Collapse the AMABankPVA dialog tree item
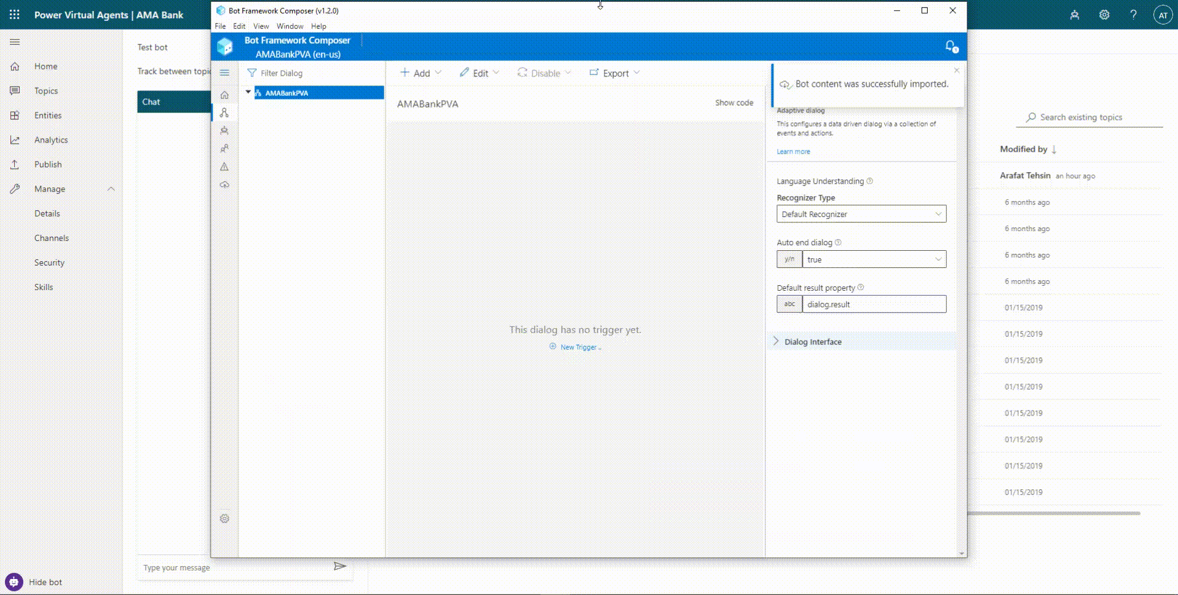 click(x=248, y=92)
